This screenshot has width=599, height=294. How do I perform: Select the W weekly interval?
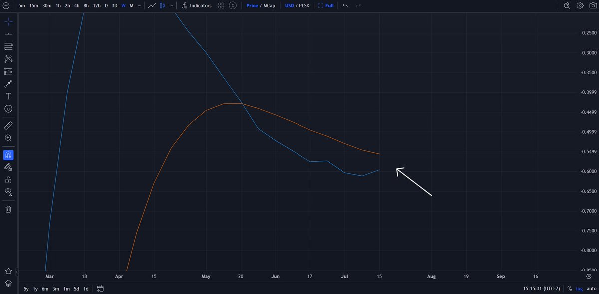pyautogui.click(x=124, y=6)
